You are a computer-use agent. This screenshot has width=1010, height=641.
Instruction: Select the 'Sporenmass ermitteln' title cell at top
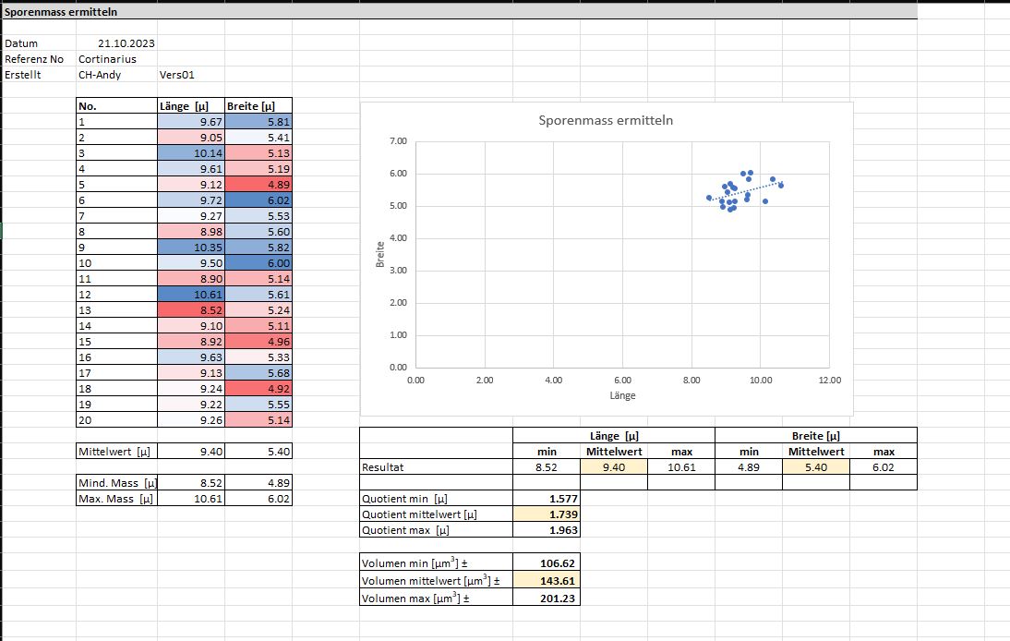[61, 12]
